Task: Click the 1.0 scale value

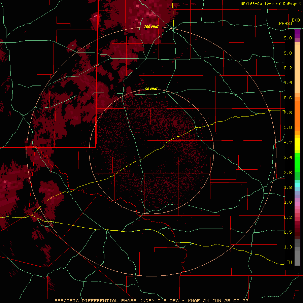Action: point(288,202)
